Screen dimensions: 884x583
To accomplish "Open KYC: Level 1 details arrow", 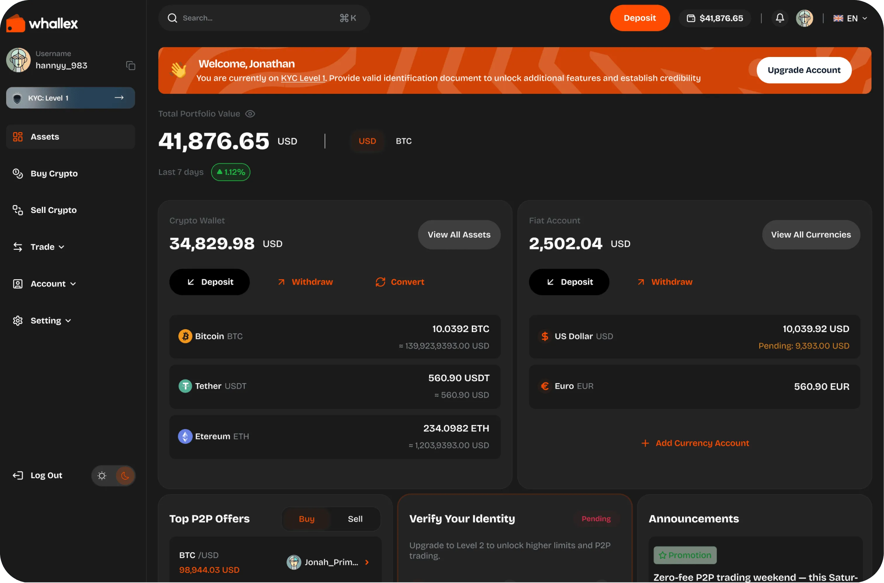I will coord(119,98).
